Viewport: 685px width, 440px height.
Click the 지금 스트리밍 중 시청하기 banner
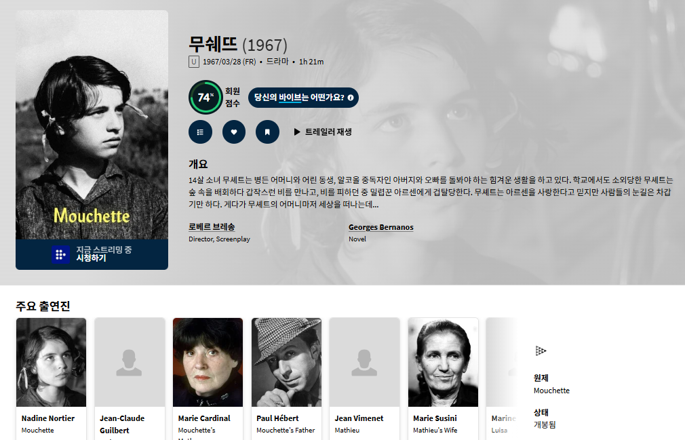point(92,254)
